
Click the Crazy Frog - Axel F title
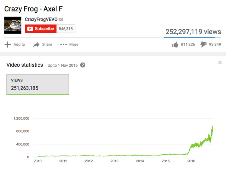33,8
